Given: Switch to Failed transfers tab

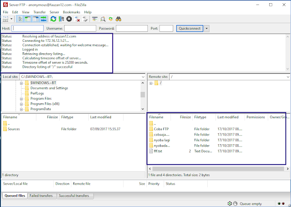Looking at the screenshot, I should point(41,196).
